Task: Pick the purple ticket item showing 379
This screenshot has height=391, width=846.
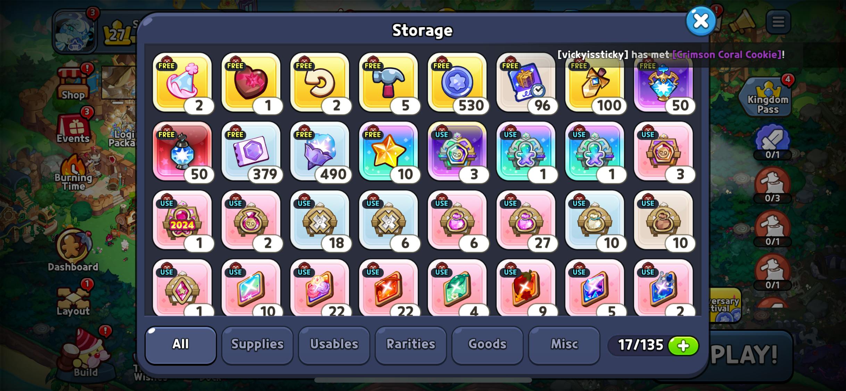Action: click(x=251, y=152)
